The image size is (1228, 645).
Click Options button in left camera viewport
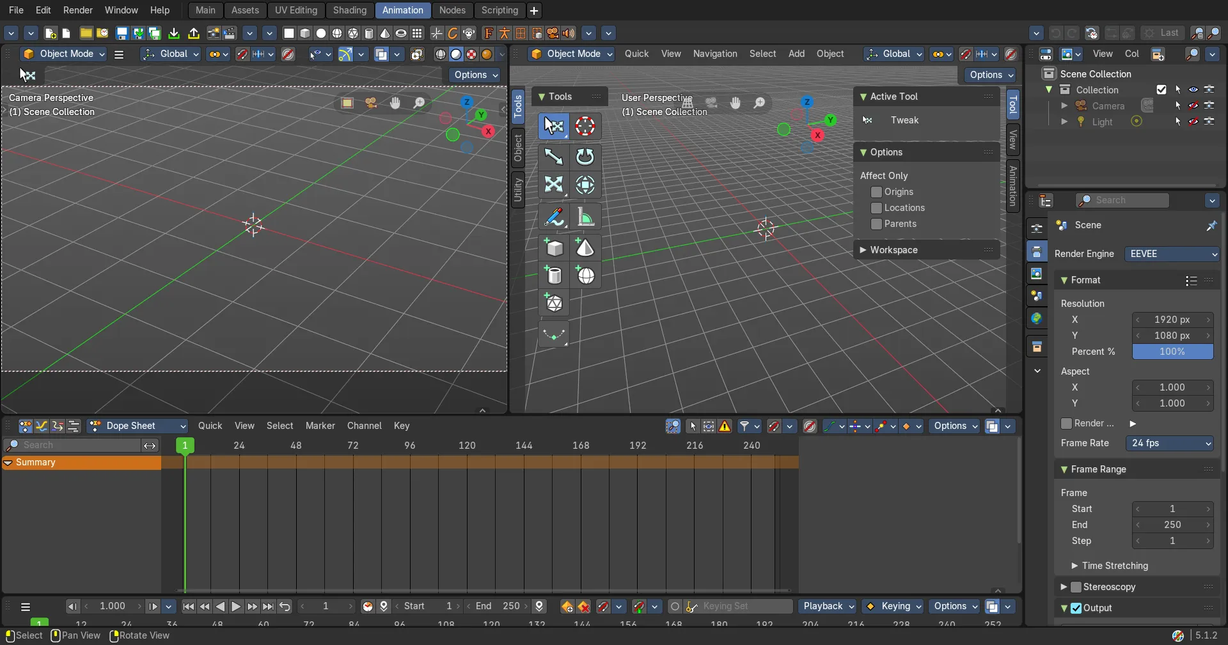pos(476,75)
